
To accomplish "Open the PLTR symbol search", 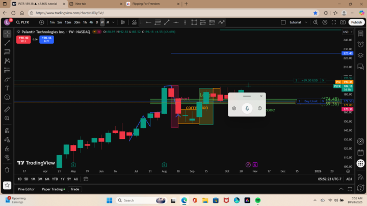I will (23, 22).
